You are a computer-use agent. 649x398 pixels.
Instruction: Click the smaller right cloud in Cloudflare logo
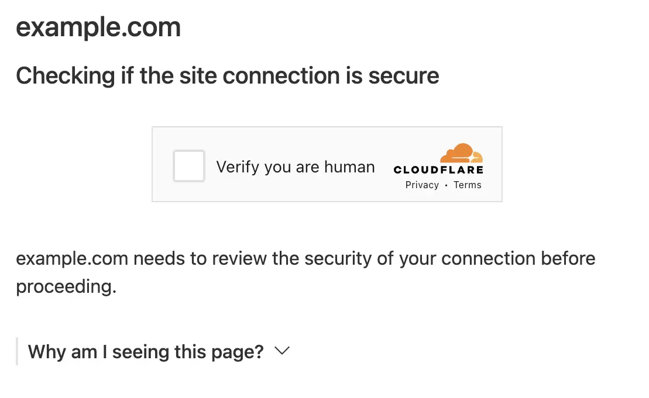(476, 157)
